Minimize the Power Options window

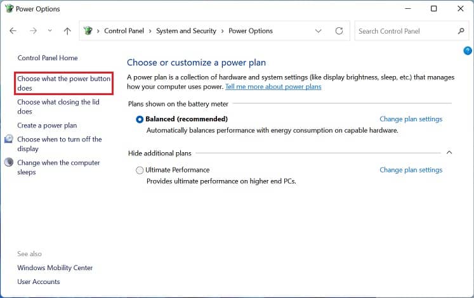click(x=408, y=8)
